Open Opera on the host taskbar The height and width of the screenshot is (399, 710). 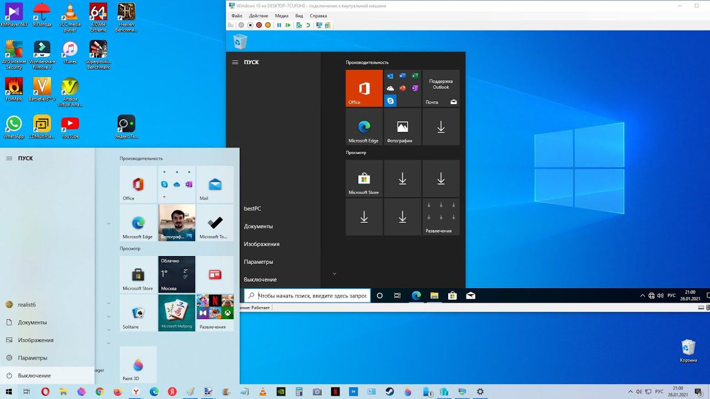click(x=45, y=392)
